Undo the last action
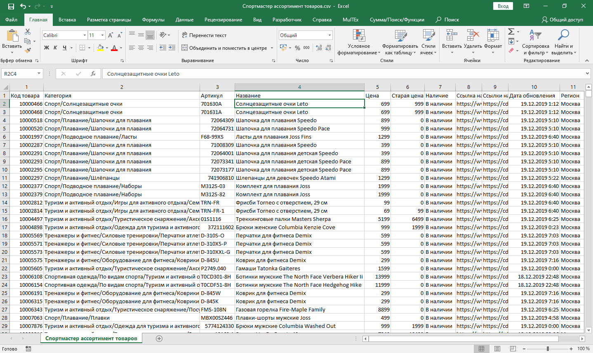The image size is (593, 353). pyautogui.click(x=23, y=6)
